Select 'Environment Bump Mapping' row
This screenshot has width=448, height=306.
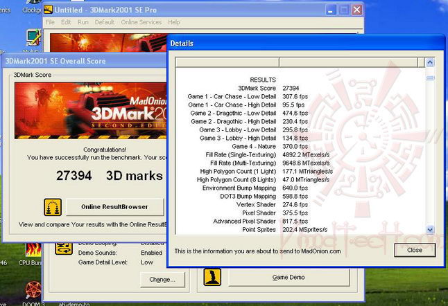click(300, 188)
